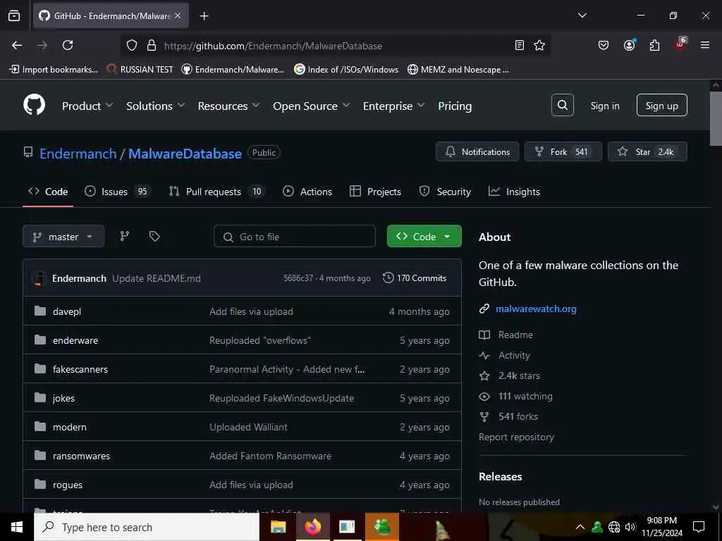Open the fakescanners folder

[80, 369]
